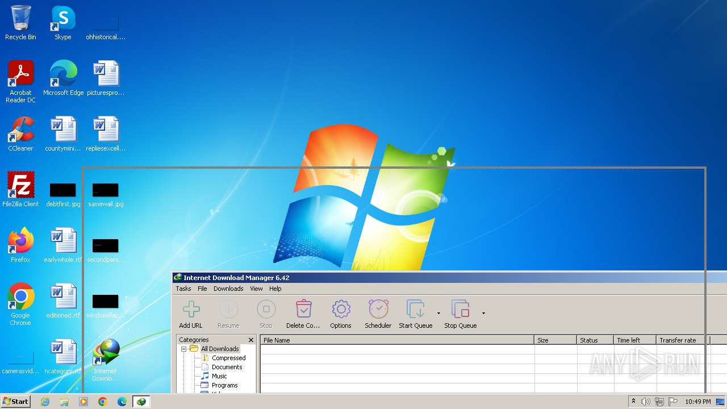Image resolution: width=727 pixels, height=409 pixels.
Task: Select All Downloads category
Action: coord(220,349)
